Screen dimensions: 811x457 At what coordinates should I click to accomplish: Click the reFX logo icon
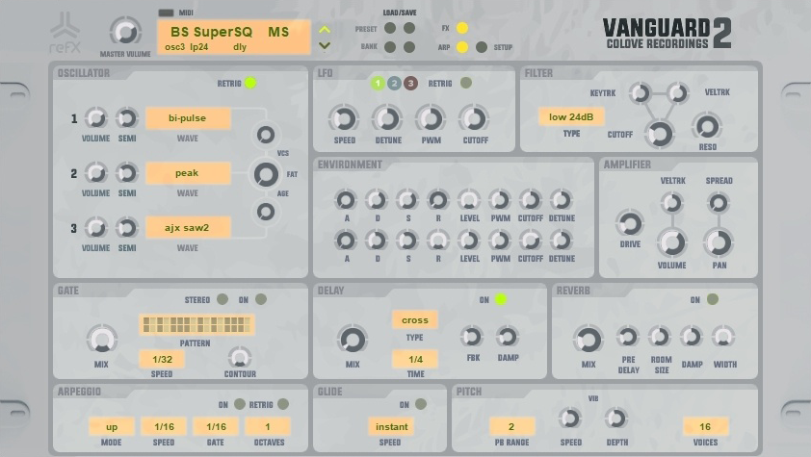point(65,33)
